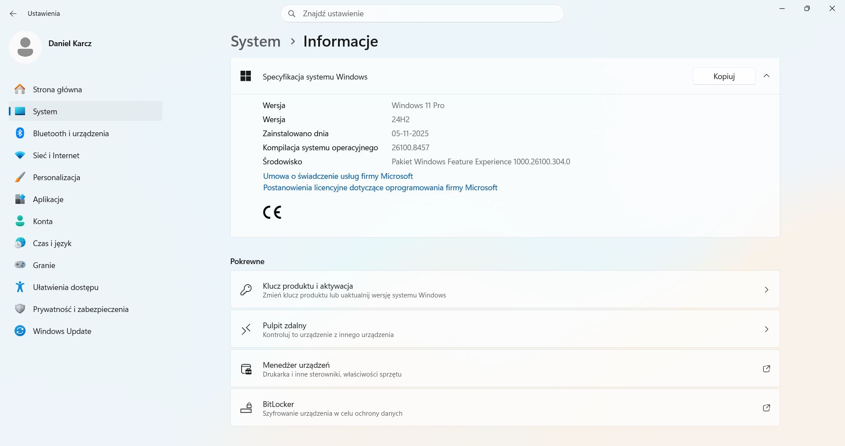Go to Czas i język settings
The width and height of the screenshot is (845, 446).
[x=85, y=243]
